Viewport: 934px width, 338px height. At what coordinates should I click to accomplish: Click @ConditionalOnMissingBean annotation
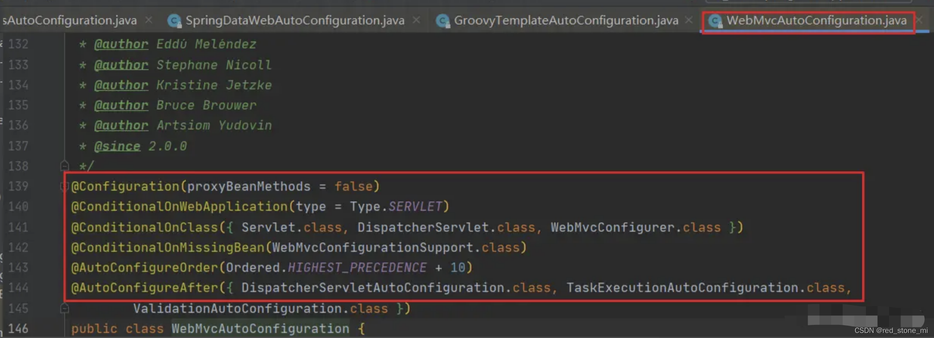pos(168,248)
